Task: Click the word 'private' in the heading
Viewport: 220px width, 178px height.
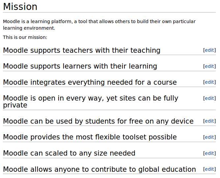Action: click(x=15, y=105)
